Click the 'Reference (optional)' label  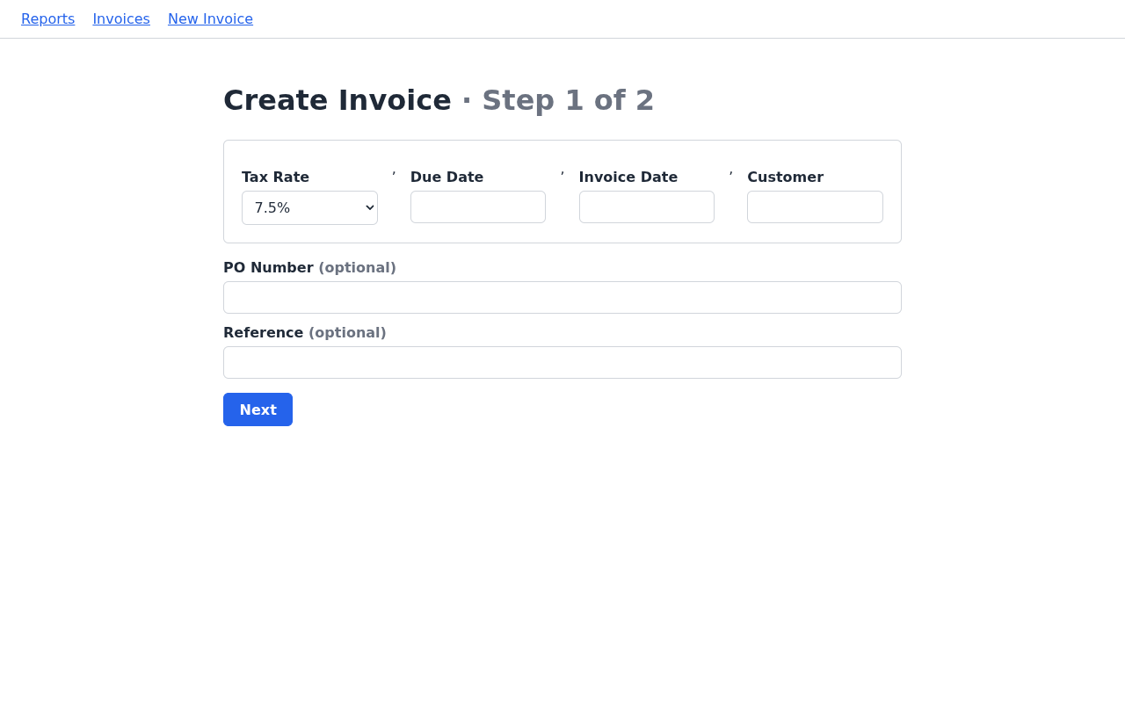coord(304,332)
